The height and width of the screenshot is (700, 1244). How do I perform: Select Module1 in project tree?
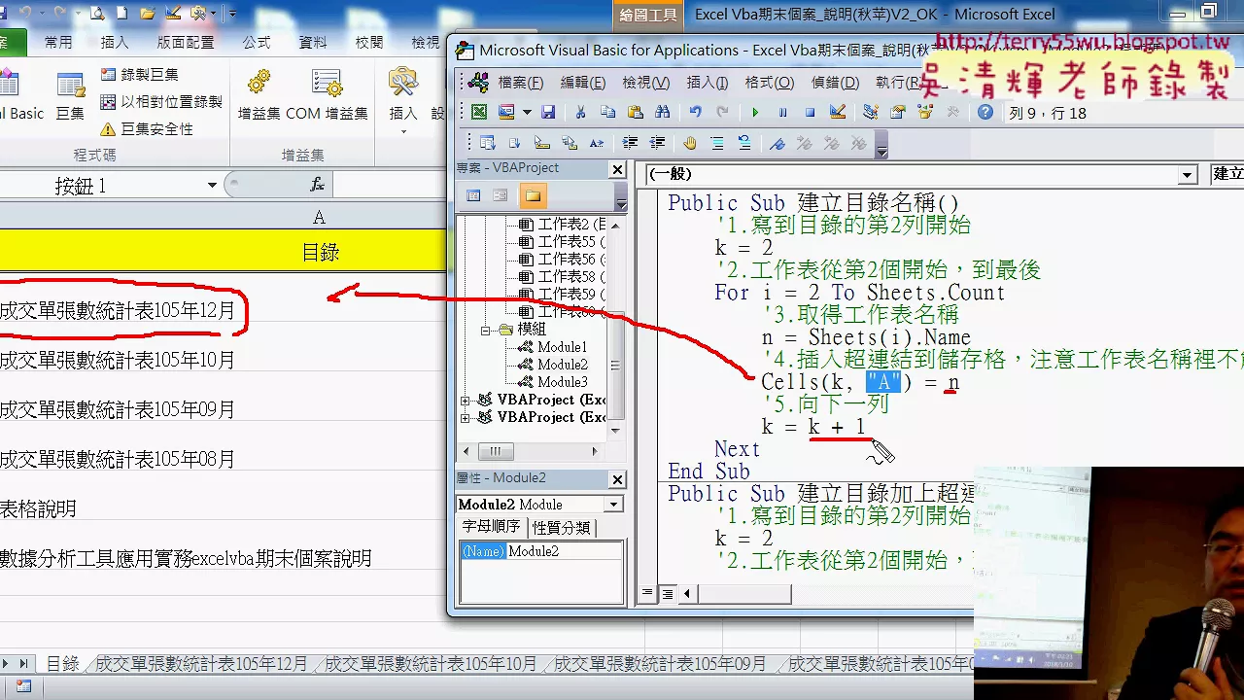[x=562, y=347]
